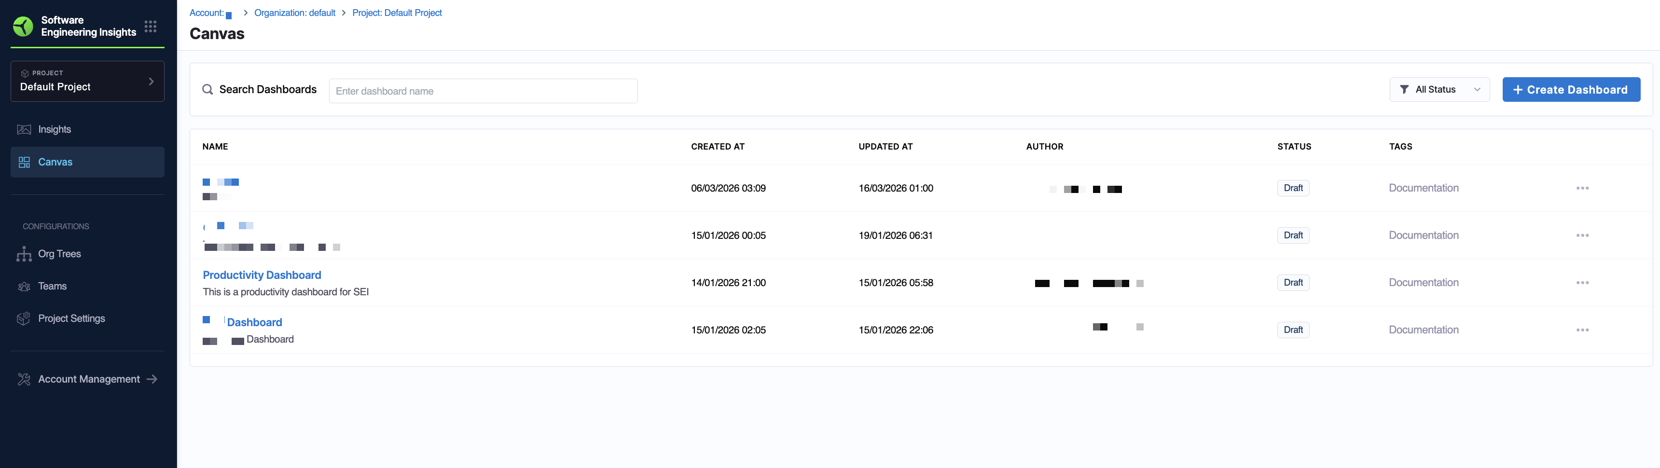Click the Software Engineering Insights logo icon
The image size is (1660, 468).
click(23, 27)
